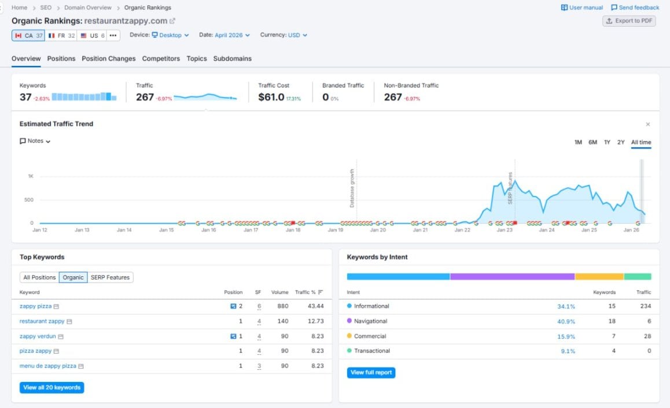Viewport: 670px width, 408px height.
Task: Click Export to PDF button
Action: point(629,21)
